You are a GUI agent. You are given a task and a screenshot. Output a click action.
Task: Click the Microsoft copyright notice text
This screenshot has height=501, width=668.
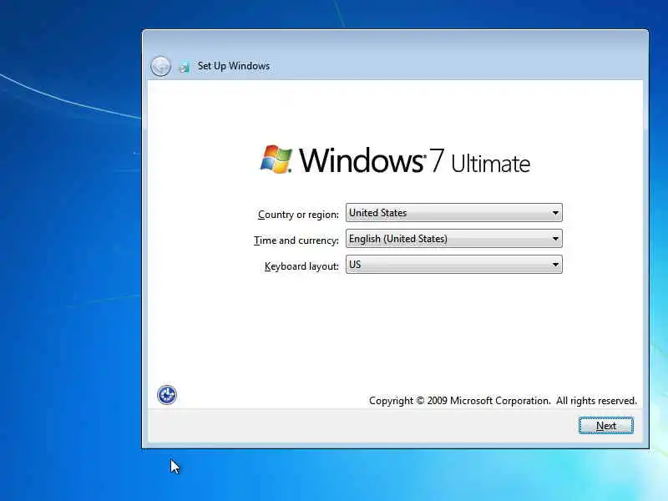(x=503, y=401)
